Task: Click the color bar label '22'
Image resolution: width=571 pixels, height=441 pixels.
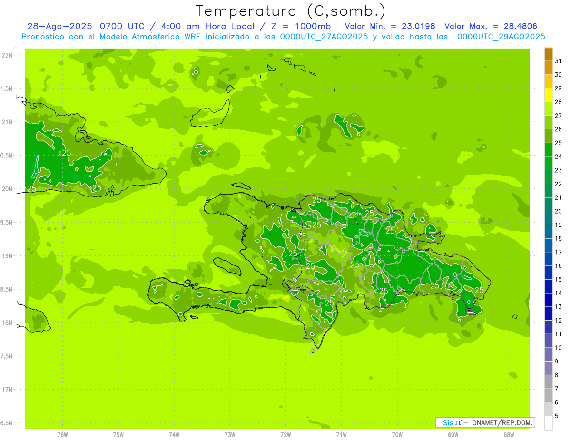Action: 559,184
